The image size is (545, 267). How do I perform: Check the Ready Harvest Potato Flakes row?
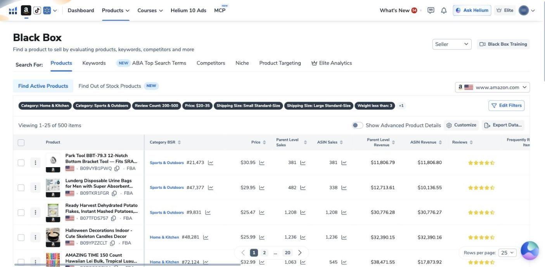point(21,212)
